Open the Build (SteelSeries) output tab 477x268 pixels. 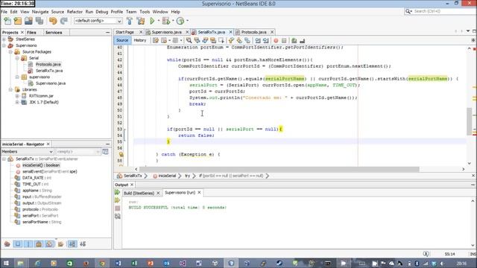click(139, 193)
